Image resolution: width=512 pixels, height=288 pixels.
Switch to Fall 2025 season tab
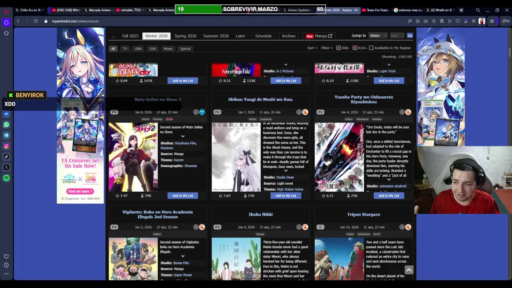tap(130, 36)
